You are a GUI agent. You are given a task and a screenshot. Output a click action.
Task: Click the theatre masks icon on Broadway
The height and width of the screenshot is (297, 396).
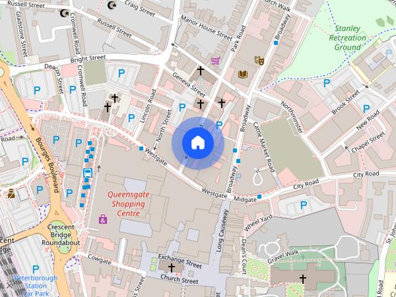click(260, 60)
